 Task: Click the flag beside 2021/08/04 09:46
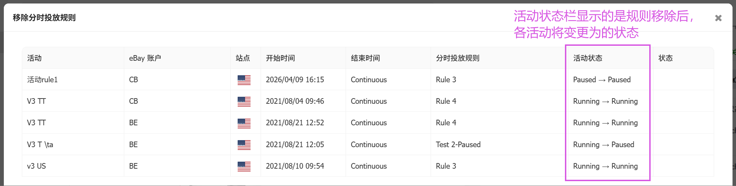coord(244,101)
